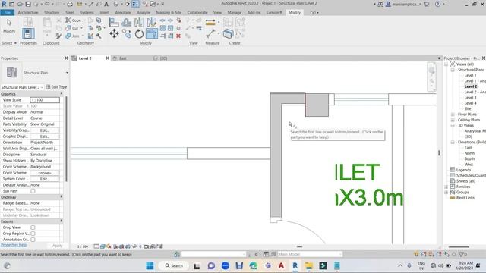Toggle the Annotation Crop checkbox
This screenshot has width=486, height=273.
tap(33, 240)
